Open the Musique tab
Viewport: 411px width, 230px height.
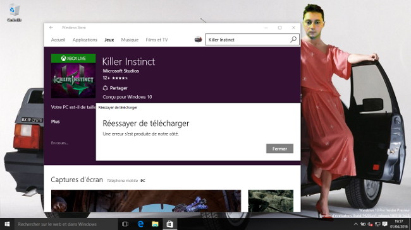pos(130,40)
